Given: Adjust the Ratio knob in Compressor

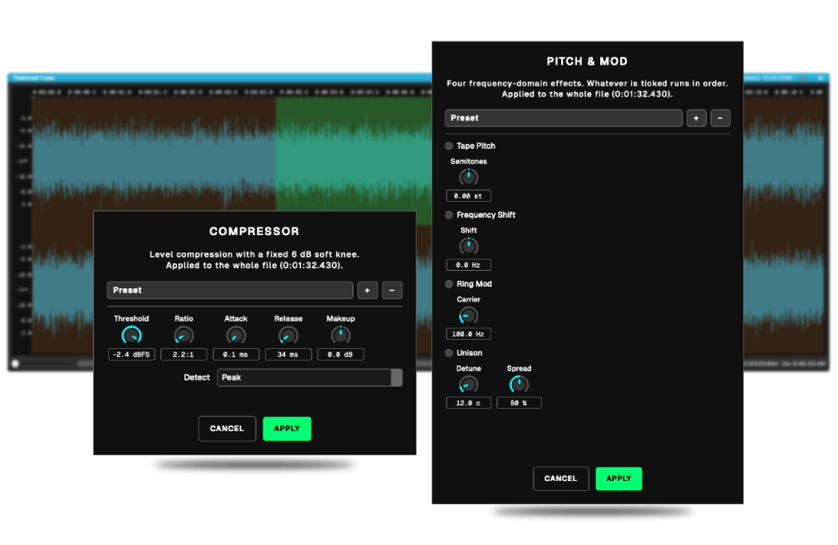Looking at the screenshot, I should coord(184,336).
